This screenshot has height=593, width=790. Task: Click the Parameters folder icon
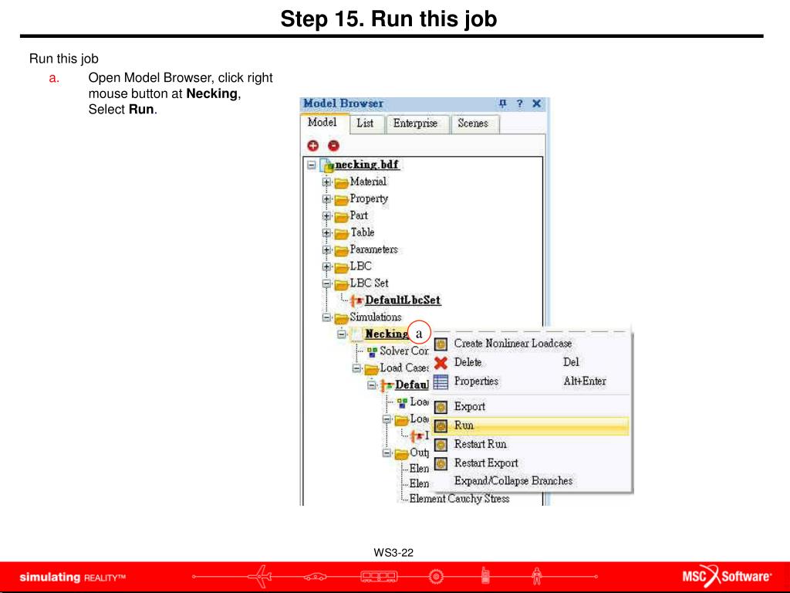click(x=342, y=249)
